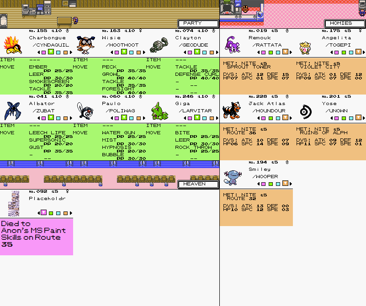This screenshot has height=306, width=366.
Task: Select Smiley's Wooper sprite
Action: coord(233,177)
